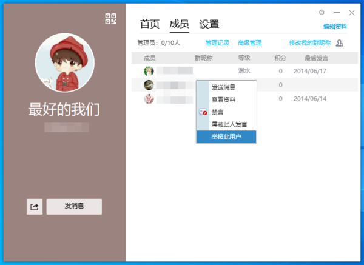This screenshot has height=265, width=364.
Task: Click the add member person icon
Action: click(339, 43)
